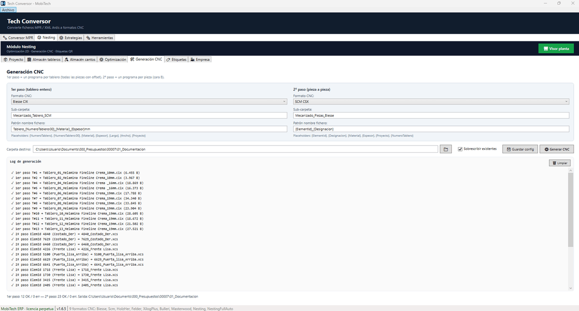Viewport: 579px width, 311px height.
Task: Clear the log with Limpiar button
Action: coord(560,163)
